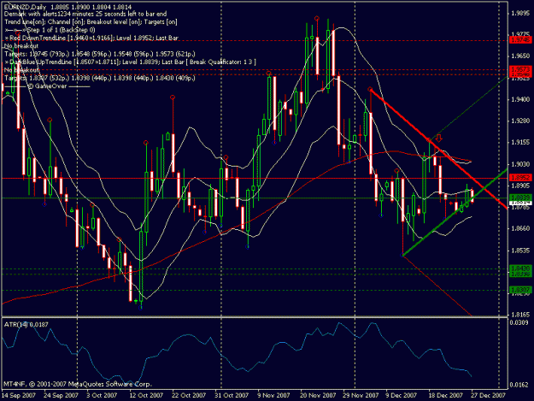Image resolution: width=534 pixels, height=401 pixels.
Task: Click the 1.9155 value on the price axis
Action: 520,143
